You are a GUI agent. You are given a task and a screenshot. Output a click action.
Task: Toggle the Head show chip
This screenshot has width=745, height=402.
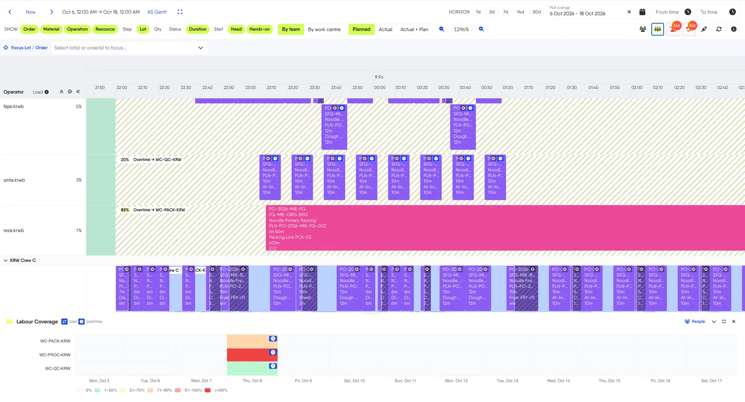coord(237,29)
